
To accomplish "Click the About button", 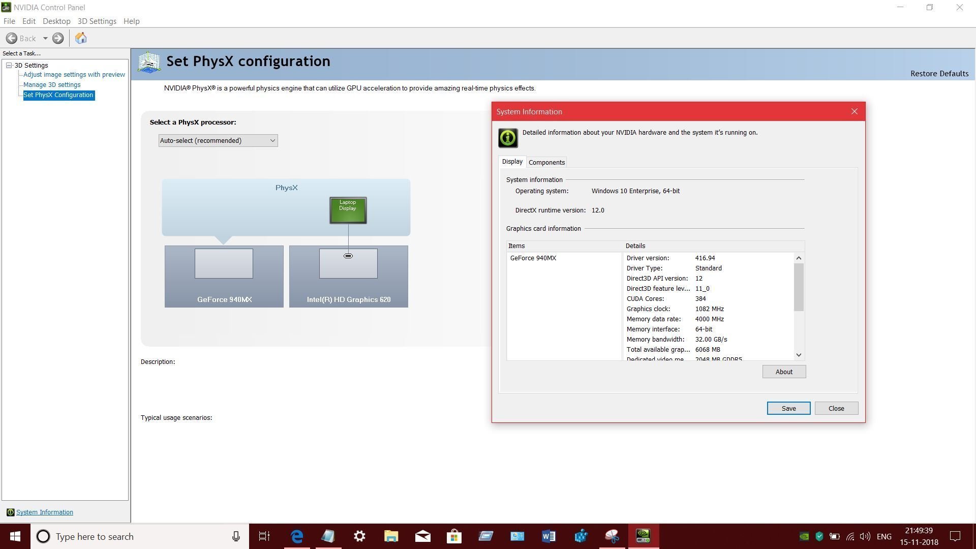I will coord(784,372).
